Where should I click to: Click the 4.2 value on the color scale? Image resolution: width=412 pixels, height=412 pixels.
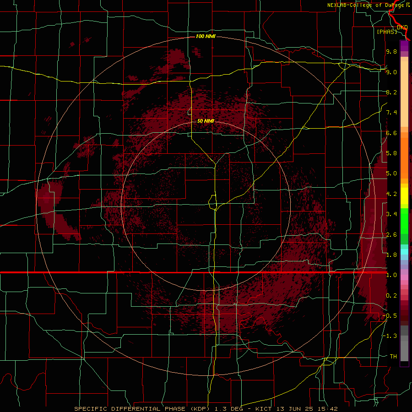pos(391,194)
